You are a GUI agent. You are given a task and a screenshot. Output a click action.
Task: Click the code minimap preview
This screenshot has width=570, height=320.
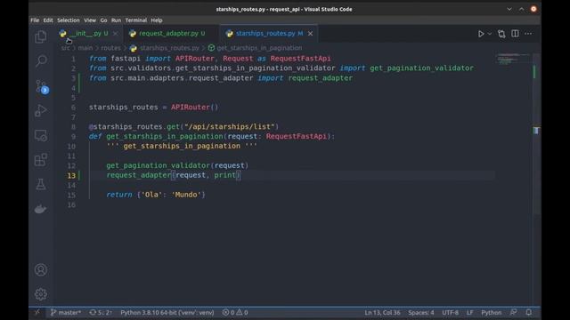513,60
